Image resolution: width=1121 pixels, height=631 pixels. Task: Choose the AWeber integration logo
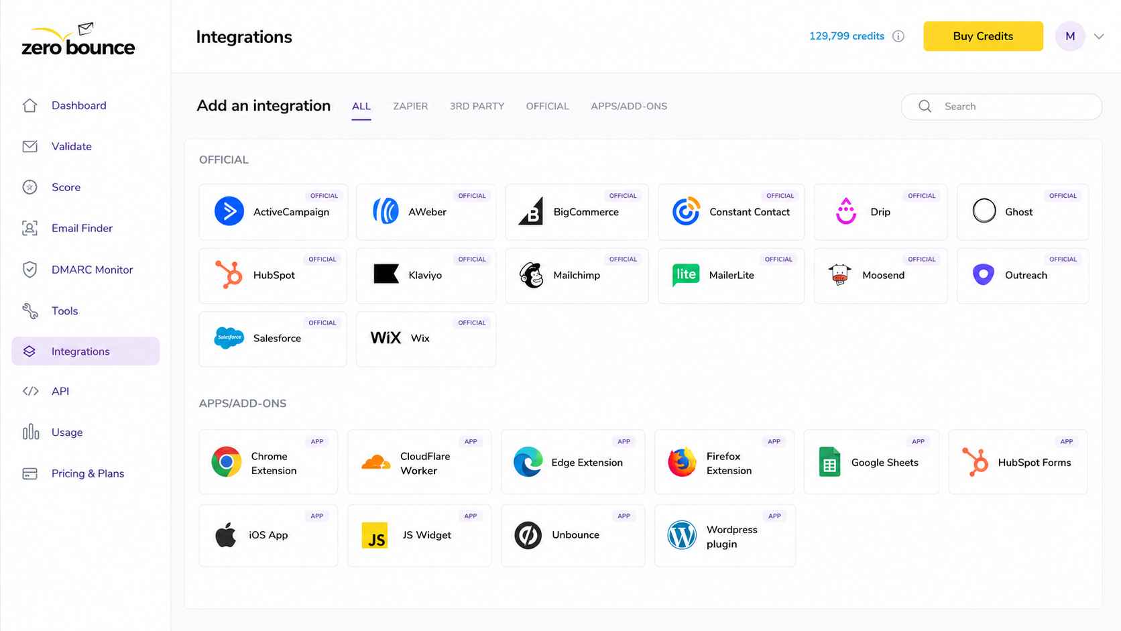(x=386, y=211)
